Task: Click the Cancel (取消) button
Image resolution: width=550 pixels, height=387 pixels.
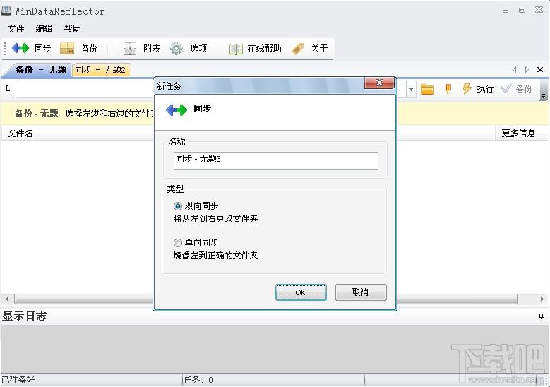Action: tap(361, 292)
